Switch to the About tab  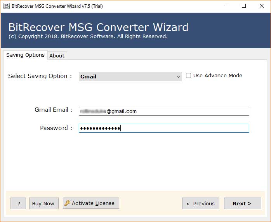(57, 55)
